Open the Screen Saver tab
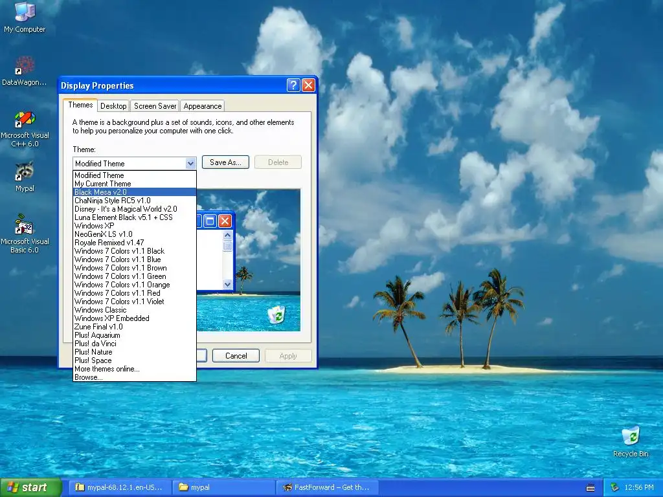Image resolution: width=663 pixels, height=497 pixels. (155, 106)
